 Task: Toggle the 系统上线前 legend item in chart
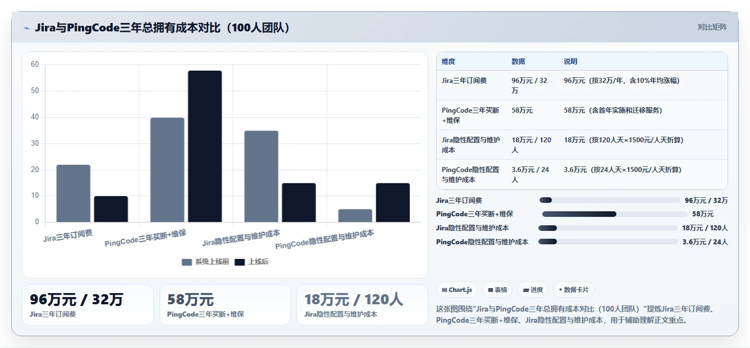[x=205, y=262]
